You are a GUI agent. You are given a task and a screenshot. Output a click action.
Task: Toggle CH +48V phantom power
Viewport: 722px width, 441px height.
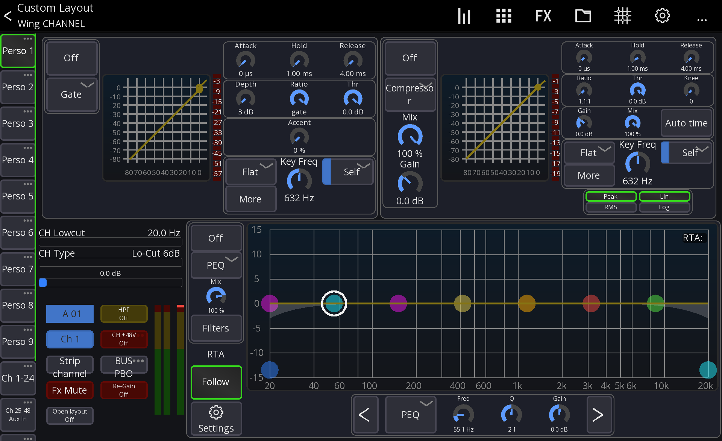pyautogui.click(x=124, y=339)
